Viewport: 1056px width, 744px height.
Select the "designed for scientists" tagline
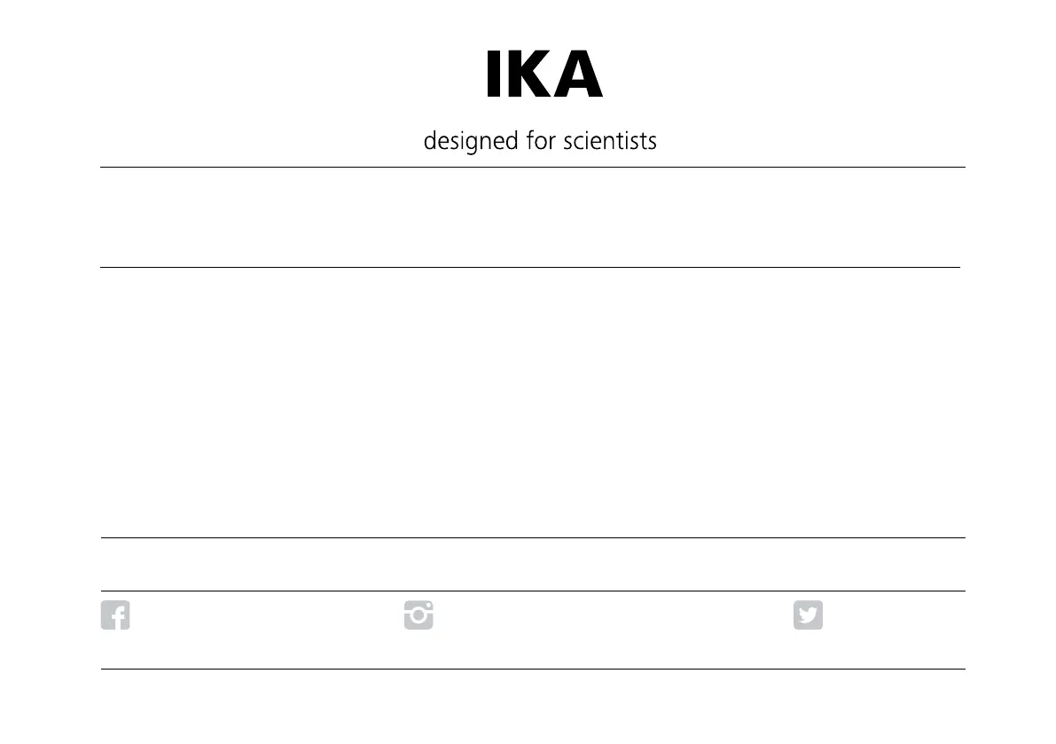[x=540, y=141]
